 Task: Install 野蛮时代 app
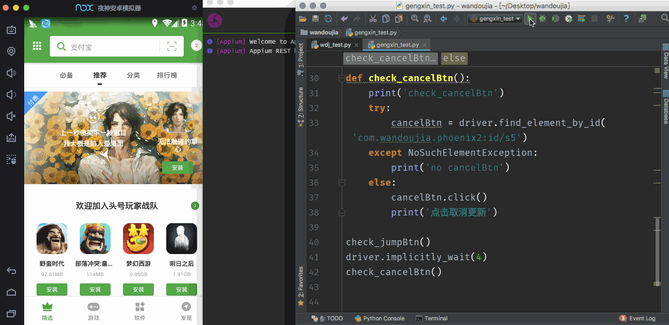tap(52, 290)
